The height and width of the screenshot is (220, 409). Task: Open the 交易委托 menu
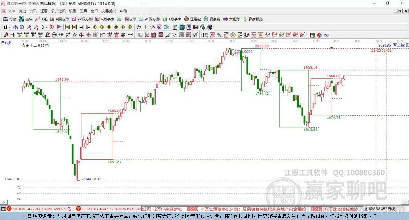pos(109,11)
